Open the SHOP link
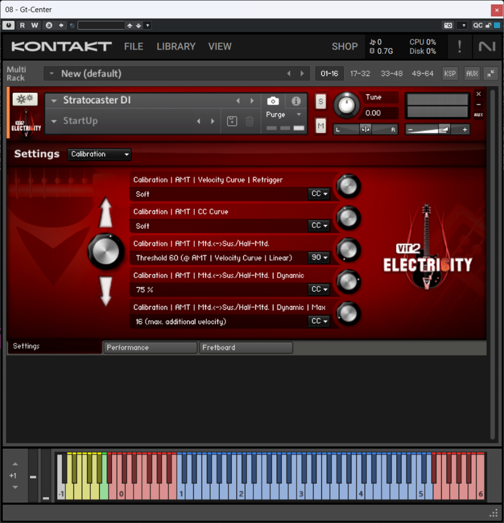The height and width of the screenshot is (523, 504). [345, 46]
